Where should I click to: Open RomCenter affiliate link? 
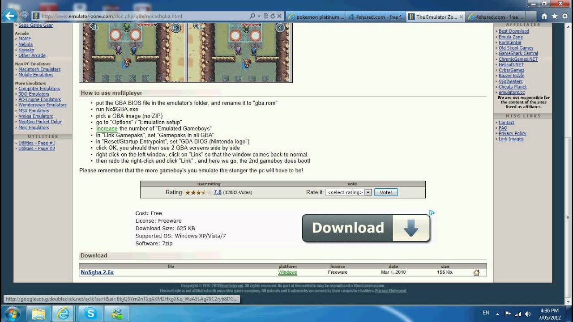(510, 42)
